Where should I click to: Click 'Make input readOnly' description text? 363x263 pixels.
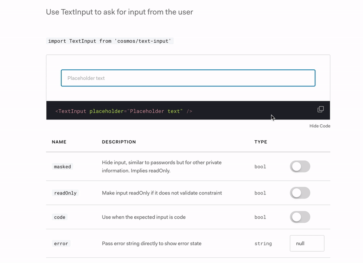162,193
